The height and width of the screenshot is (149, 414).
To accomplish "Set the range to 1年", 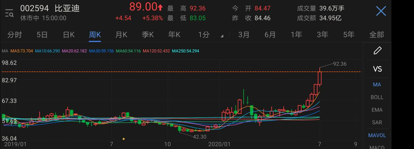I will [297, 35].
